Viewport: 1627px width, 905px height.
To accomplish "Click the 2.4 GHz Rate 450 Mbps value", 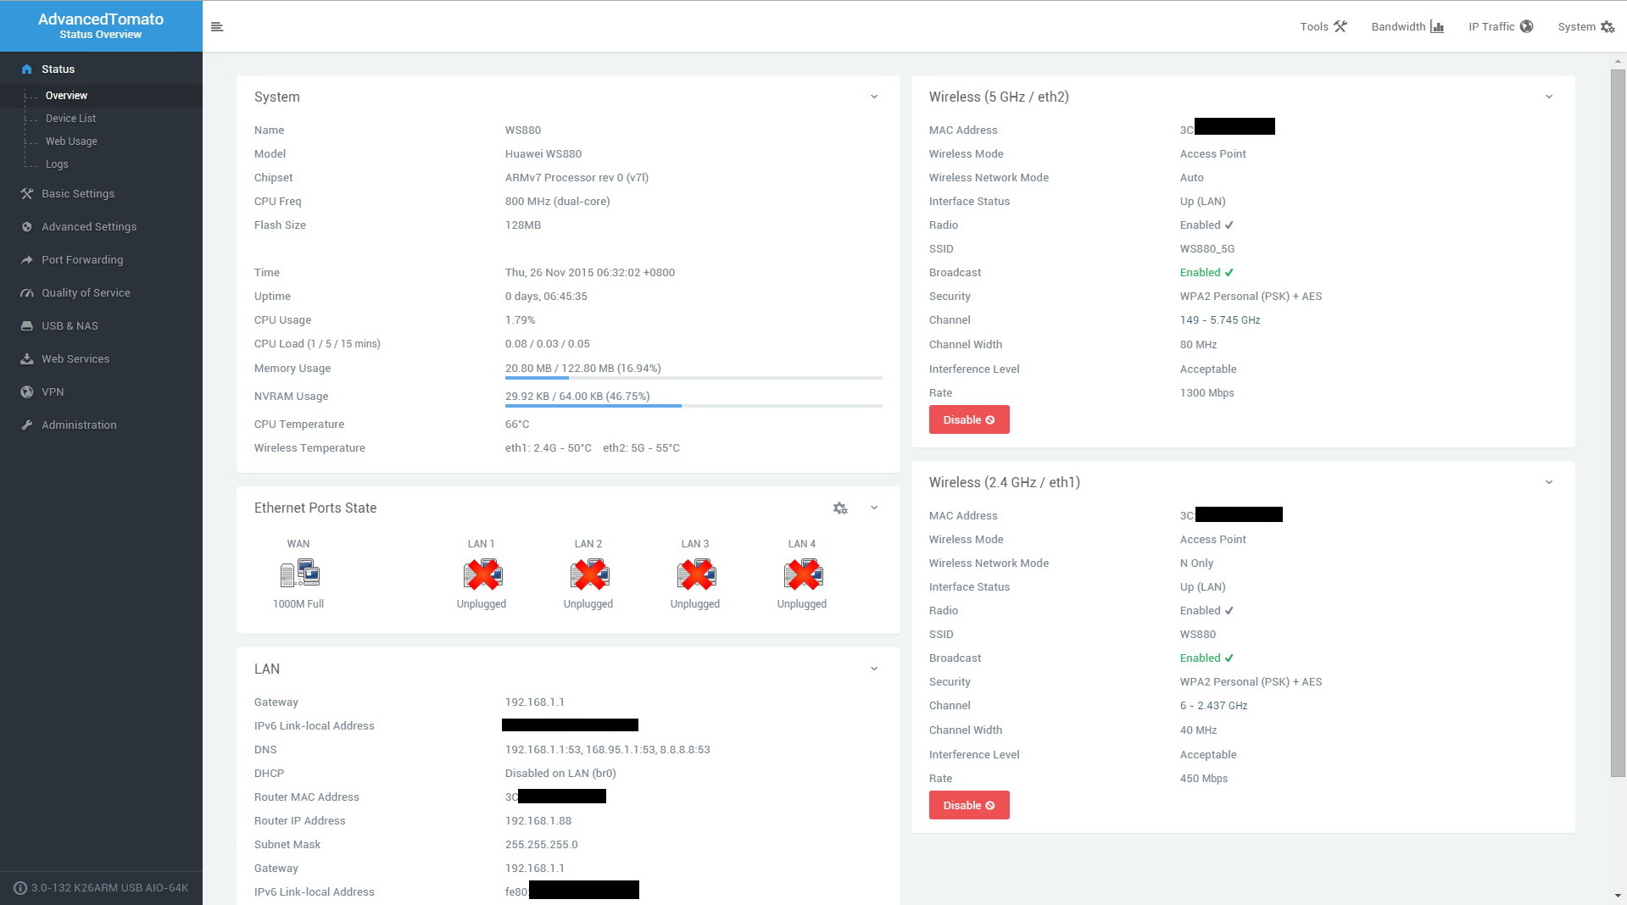I will (x=1204, y=779).
